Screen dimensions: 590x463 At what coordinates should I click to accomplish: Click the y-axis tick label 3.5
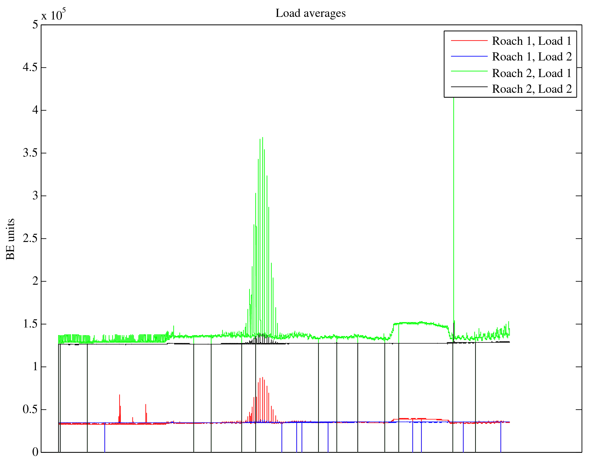click(x=30, y=153)
